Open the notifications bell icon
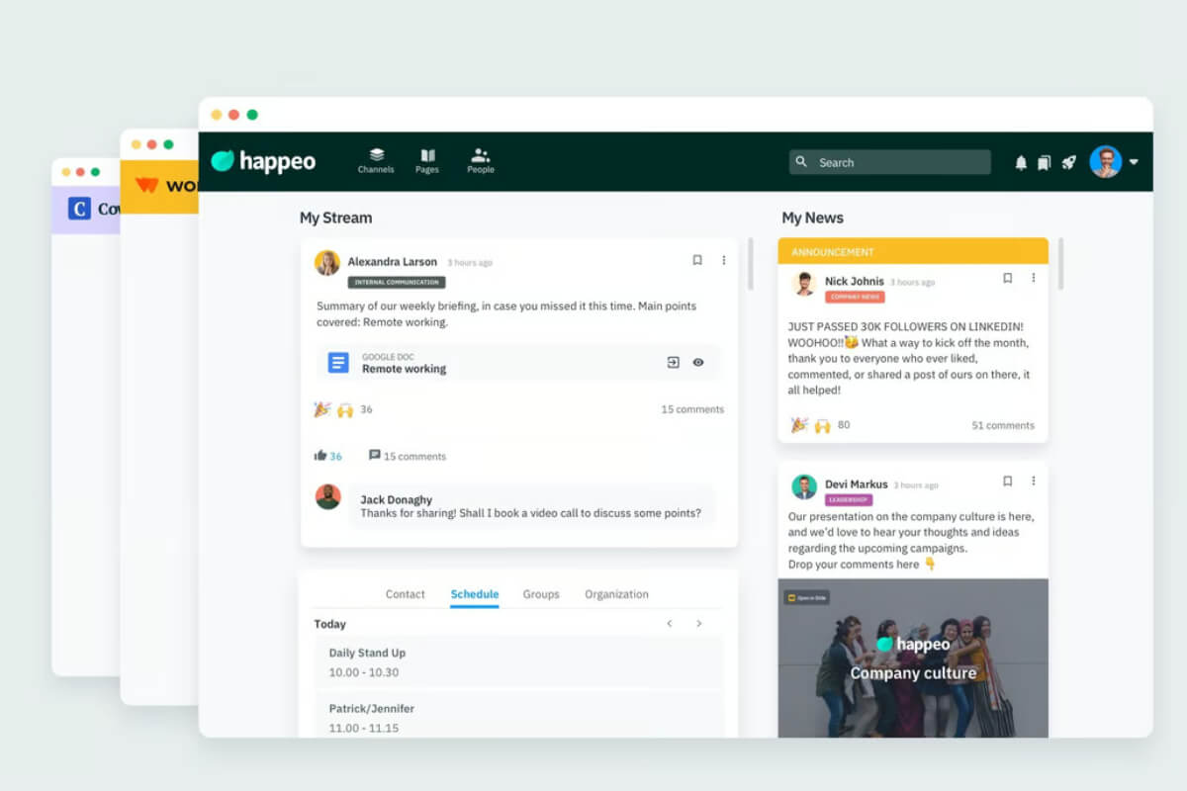1187x791 pixels. (1021, 162)
